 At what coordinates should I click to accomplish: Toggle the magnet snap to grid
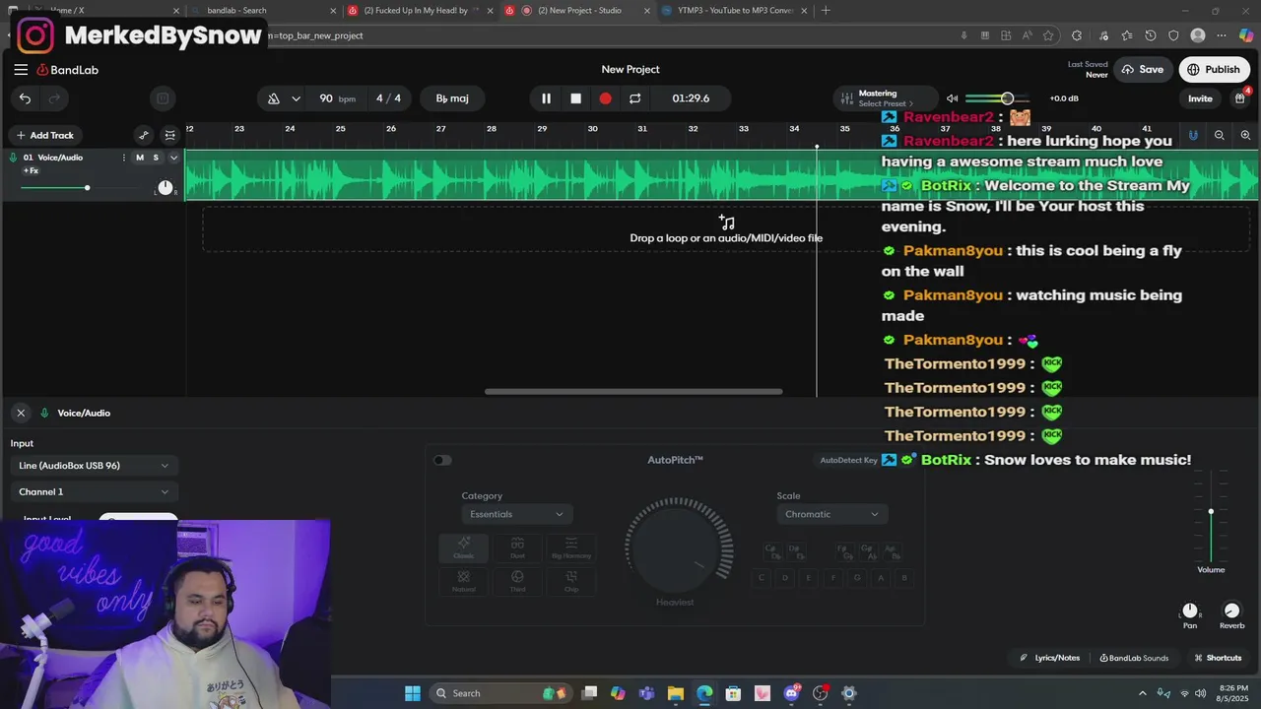click(x=1193, y=135)
